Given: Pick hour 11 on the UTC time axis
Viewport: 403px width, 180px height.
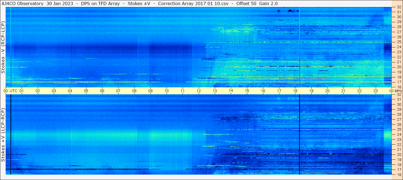Looking at the screenshot, I should (x=183, y=91).
